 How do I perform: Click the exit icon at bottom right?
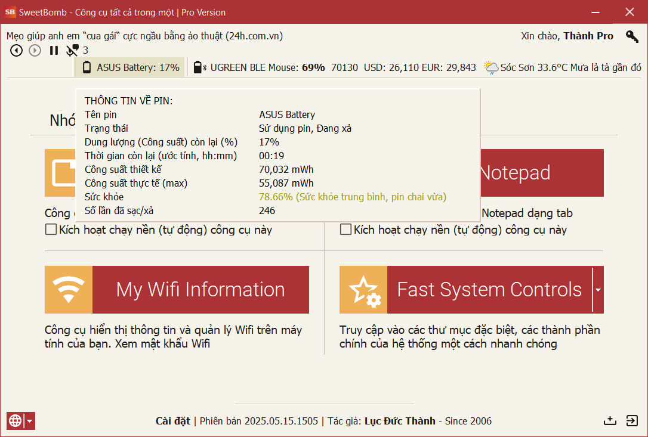click(x=632, y=421)
